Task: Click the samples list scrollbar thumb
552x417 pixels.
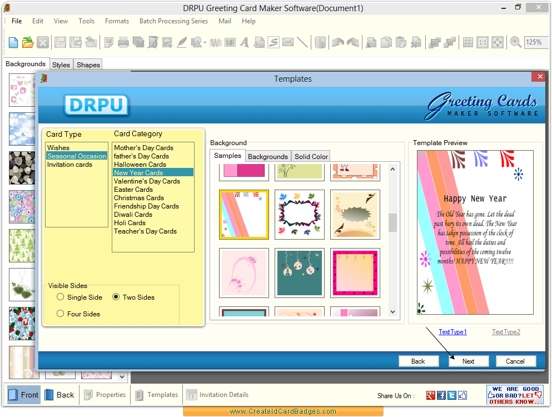Action: [x=393, y=222]
